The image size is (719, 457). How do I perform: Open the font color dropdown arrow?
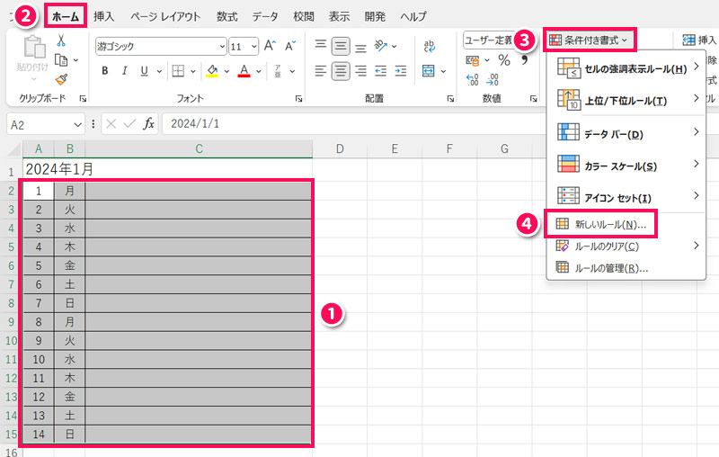[x=259, y=71]
